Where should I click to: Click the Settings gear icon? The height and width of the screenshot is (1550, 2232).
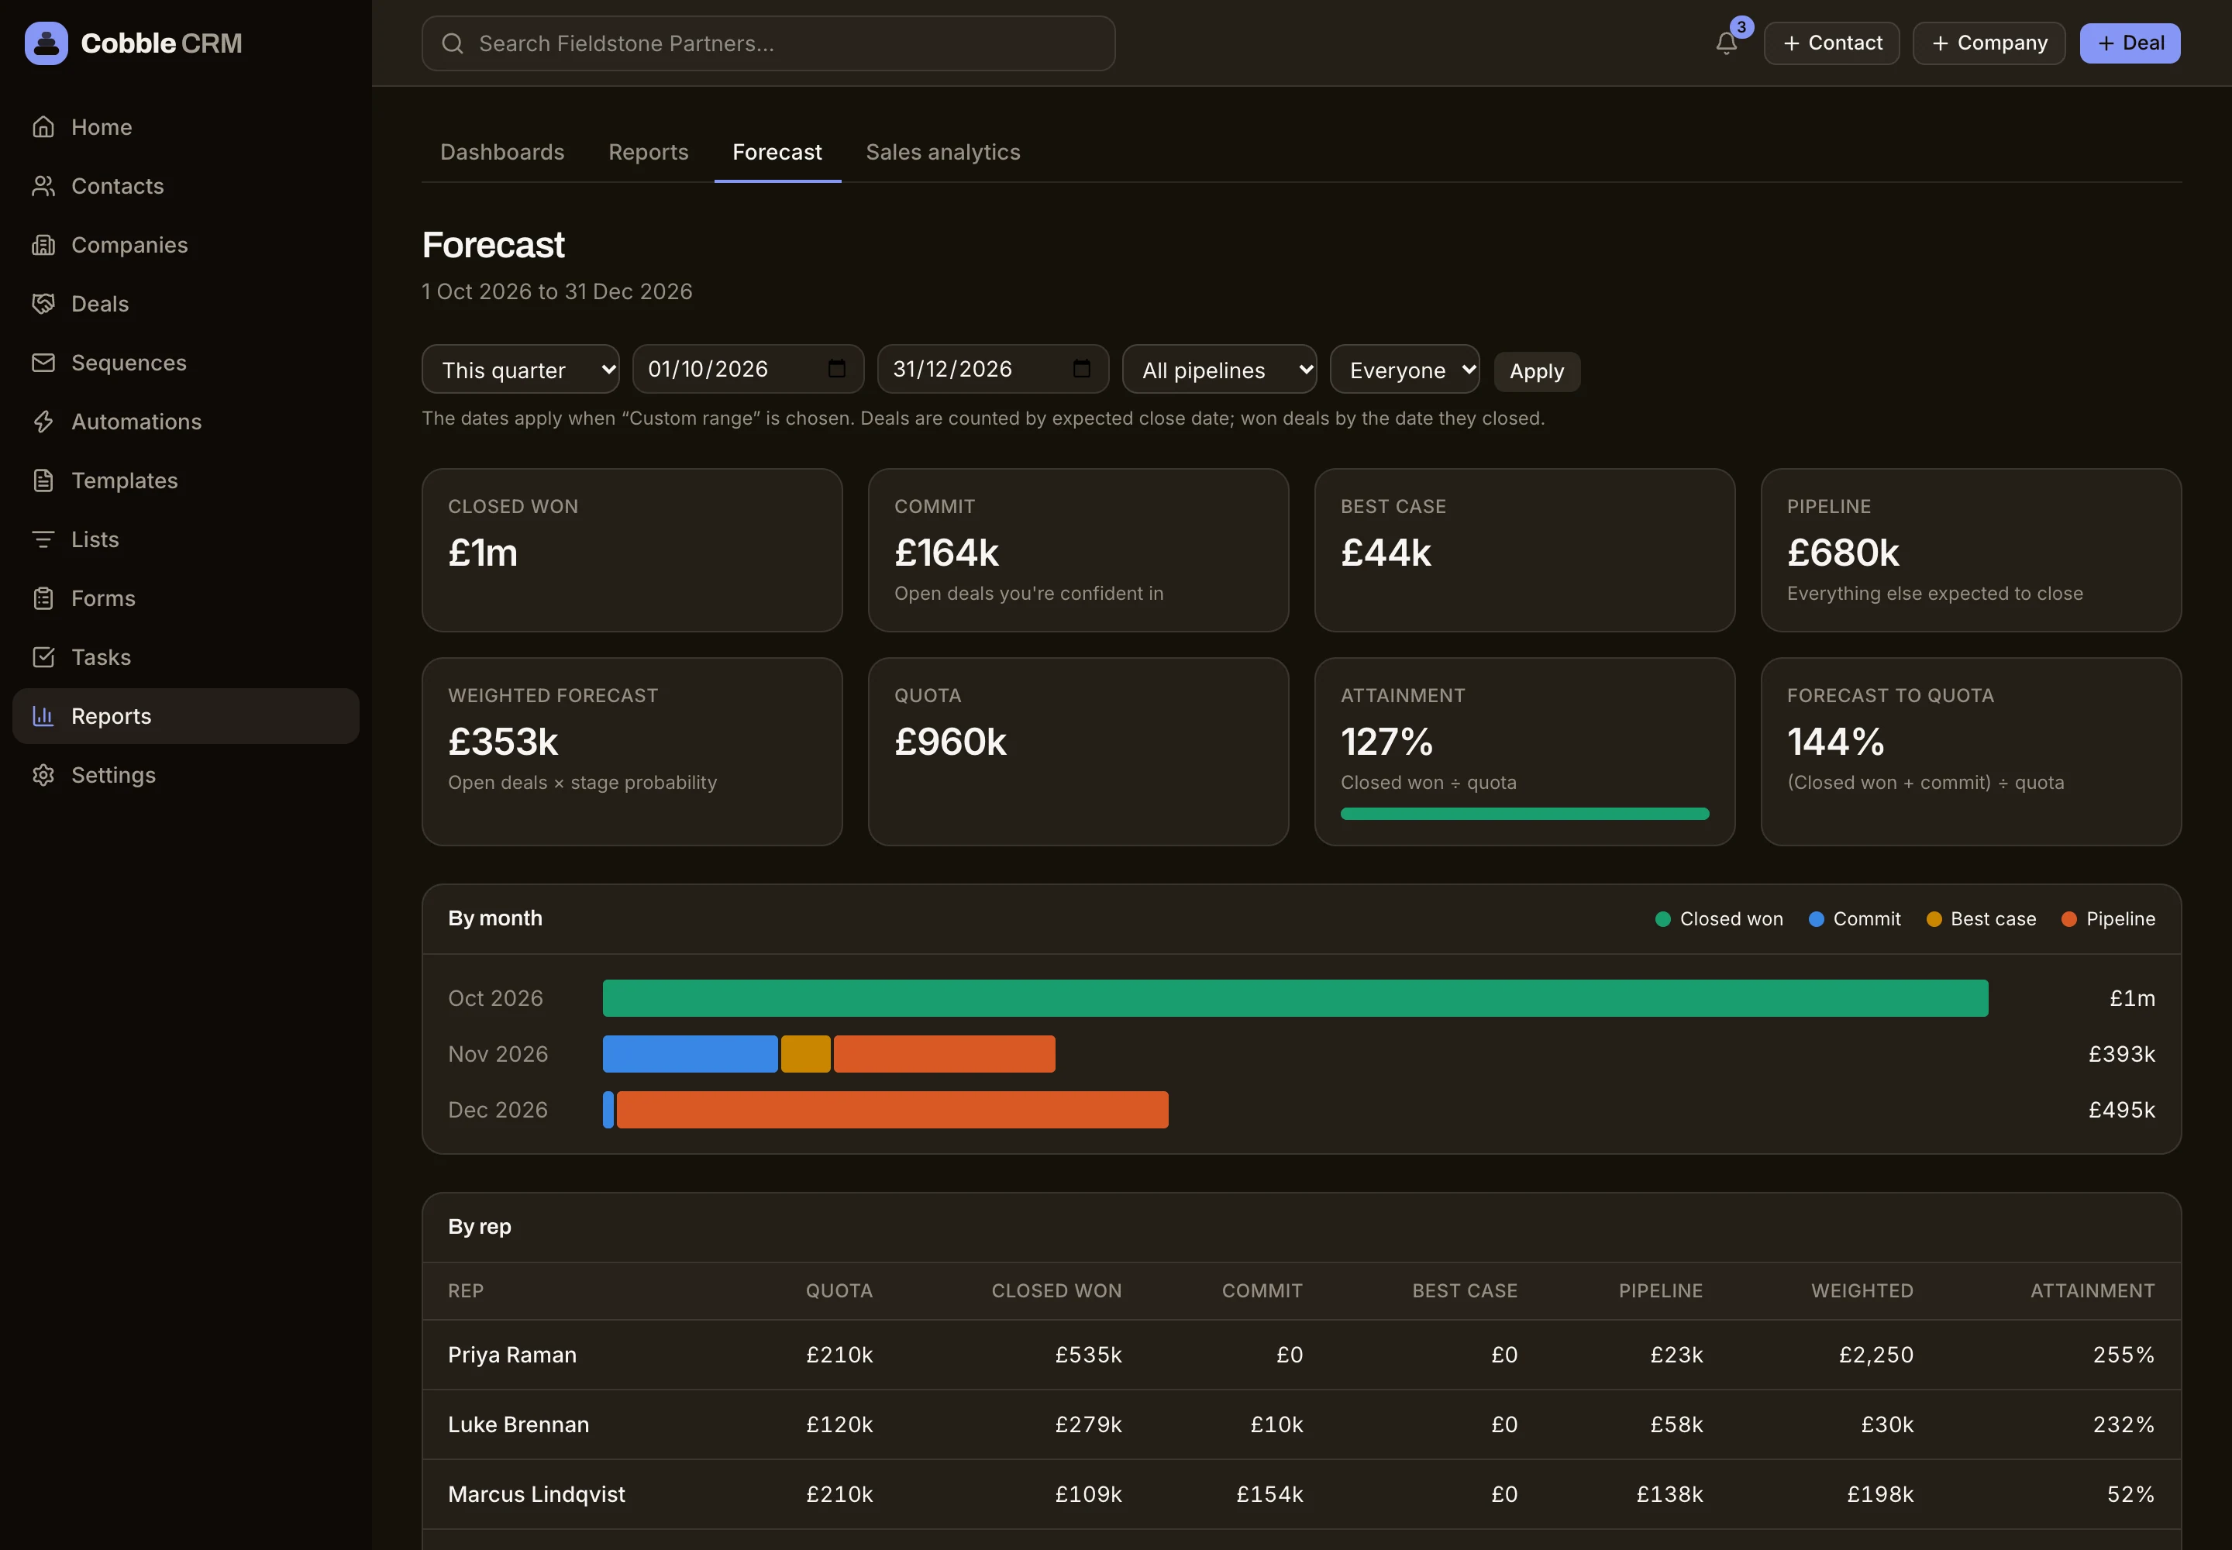tap(43, 775)
